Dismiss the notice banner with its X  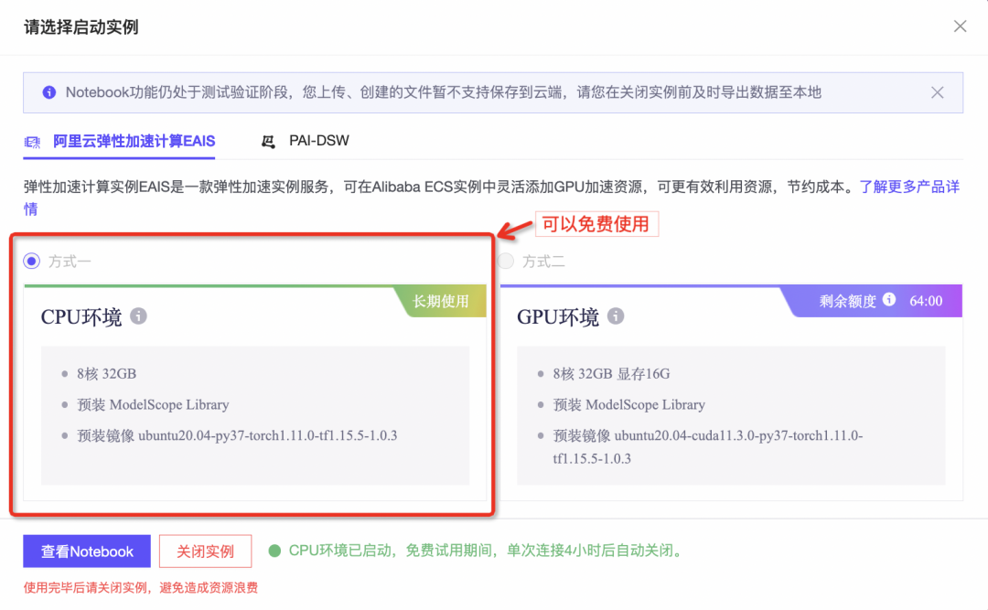(x=937, y=91)
